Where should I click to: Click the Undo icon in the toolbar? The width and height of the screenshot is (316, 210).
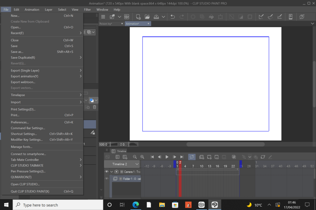[x=172, y=17]
